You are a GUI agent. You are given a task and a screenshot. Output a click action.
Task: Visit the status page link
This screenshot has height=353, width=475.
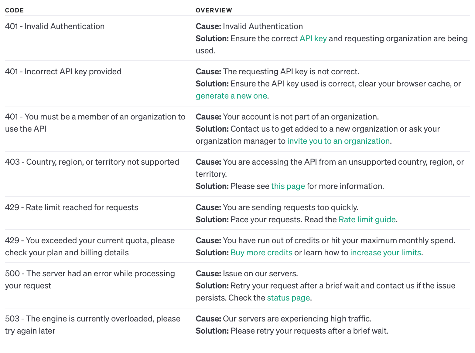(288, 298)
